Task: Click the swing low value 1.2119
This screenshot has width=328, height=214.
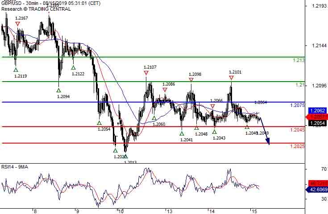Action: tap(21, 76)
